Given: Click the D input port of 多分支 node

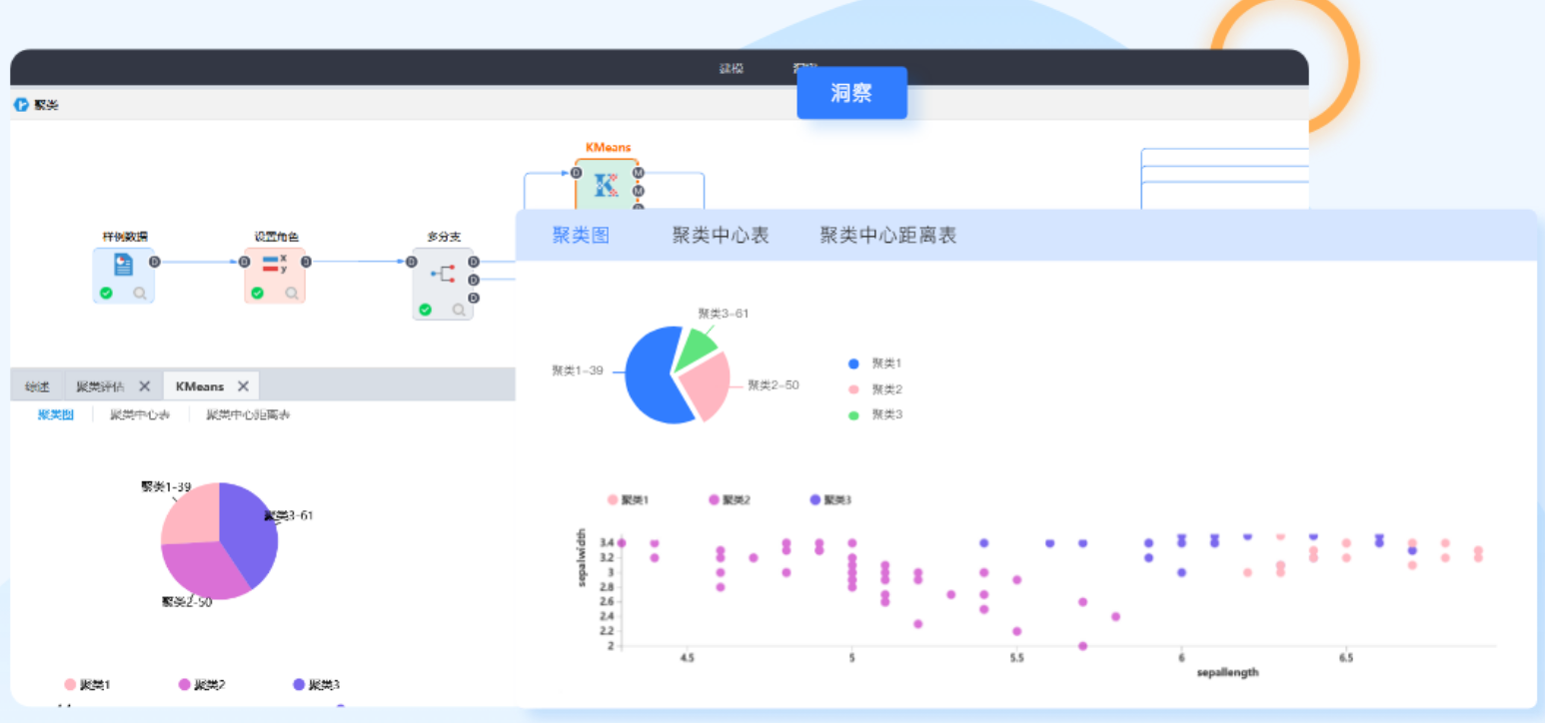Looking at the screenshot, I should tap(412, 262).
